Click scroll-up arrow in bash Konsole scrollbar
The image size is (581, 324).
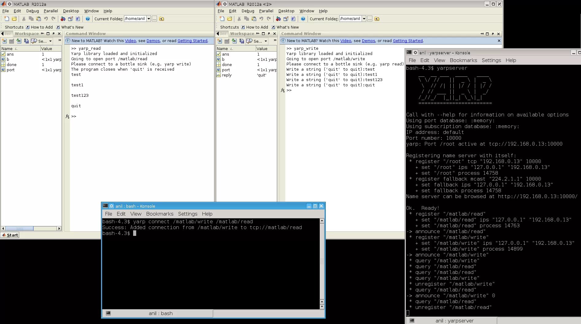point(322,221)
